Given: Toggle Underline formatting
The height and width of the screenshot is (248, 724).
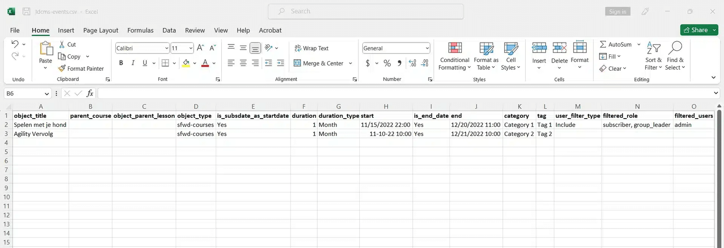Looking at the screenshot, I should click(145, 63).
